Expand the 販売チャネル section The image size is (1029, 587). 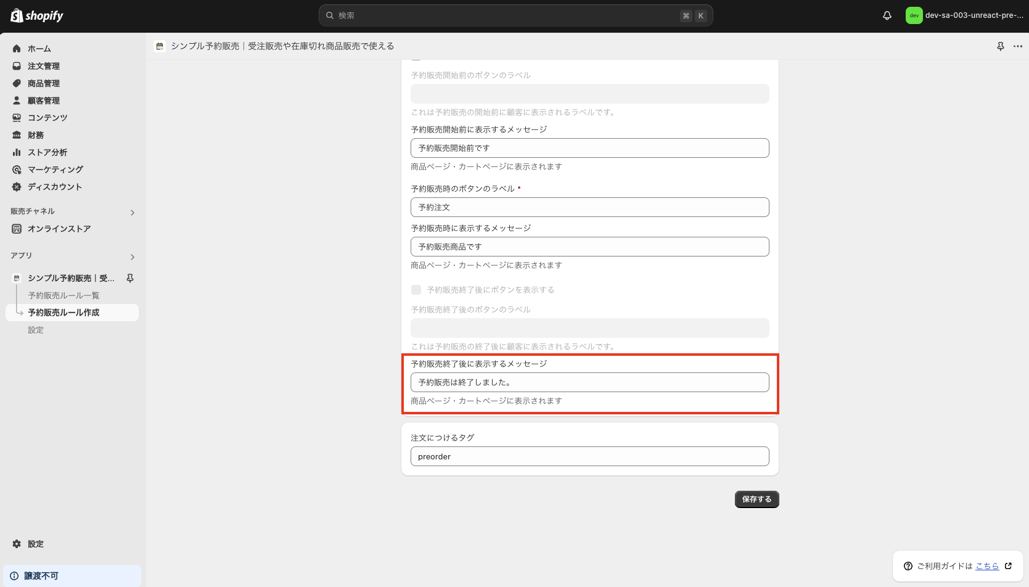(132, 212)
